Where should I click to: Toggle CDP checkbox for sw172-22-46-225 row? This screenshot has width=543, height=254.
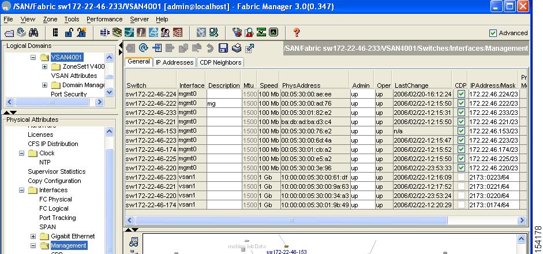(x=461, y=159)
